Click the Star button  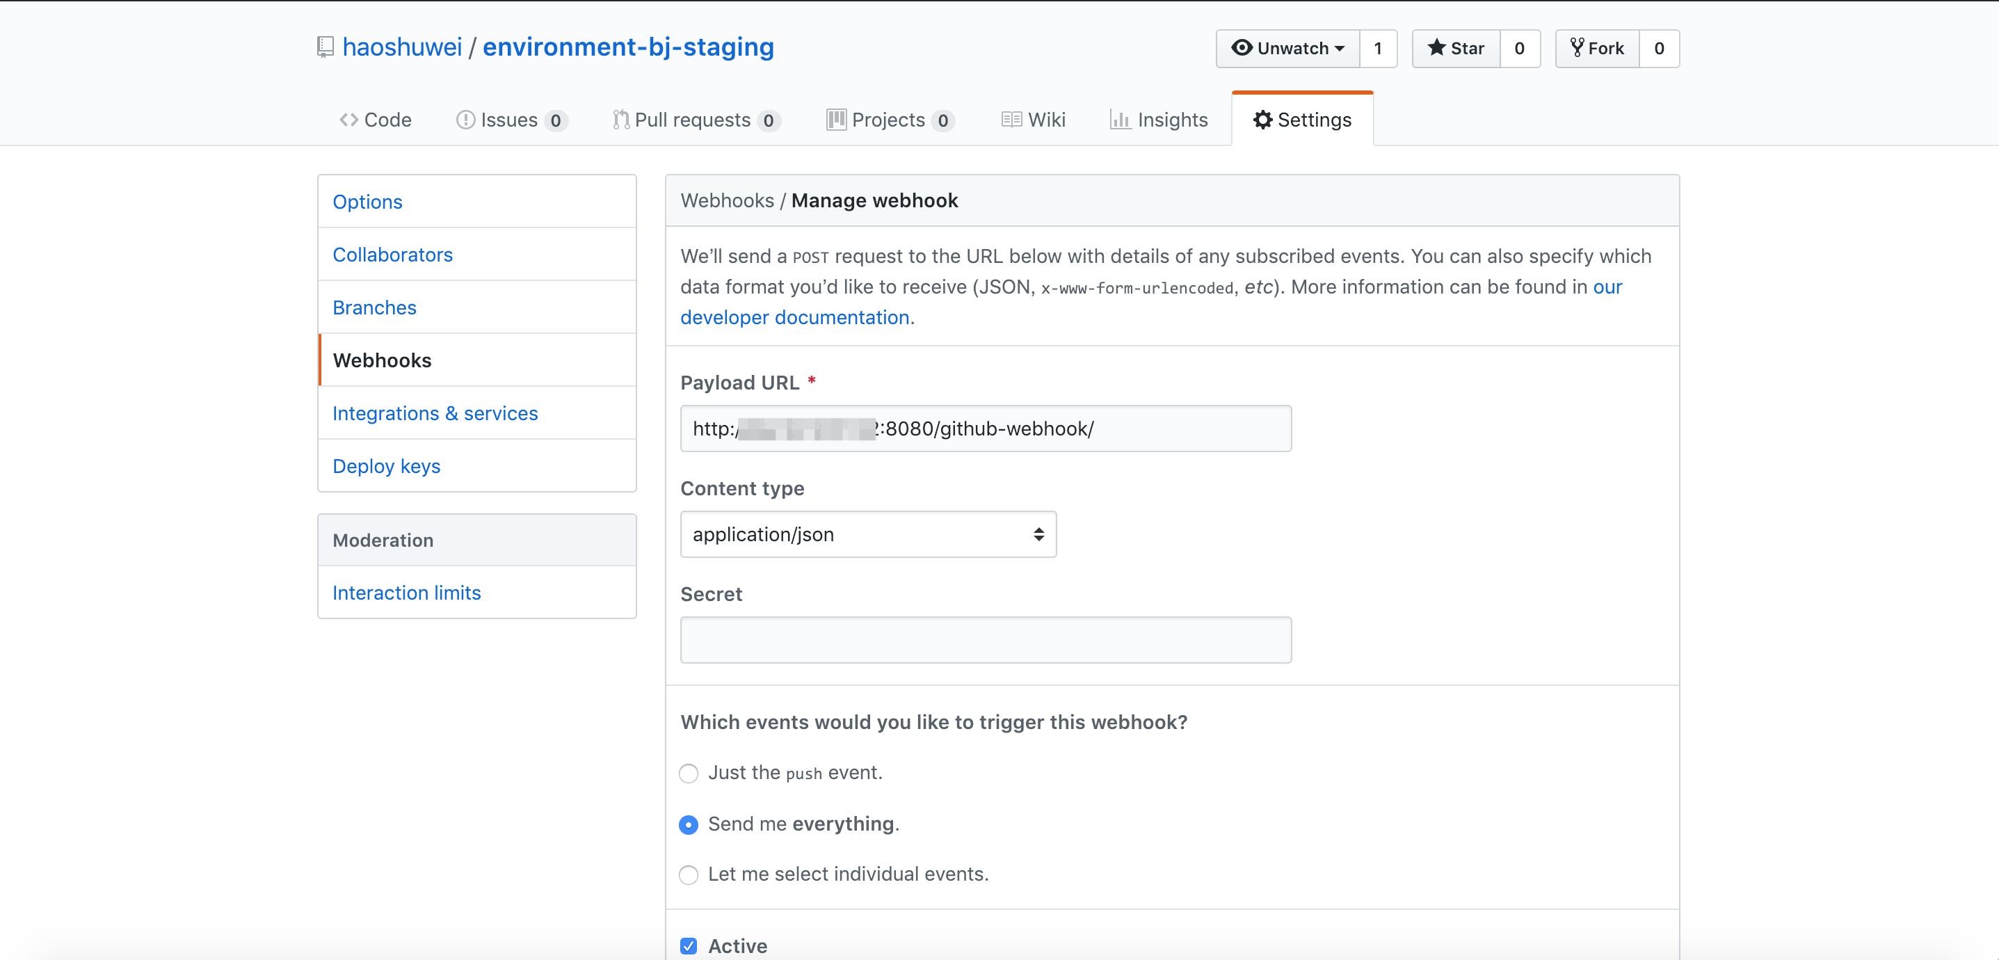tap(1456, 48)
